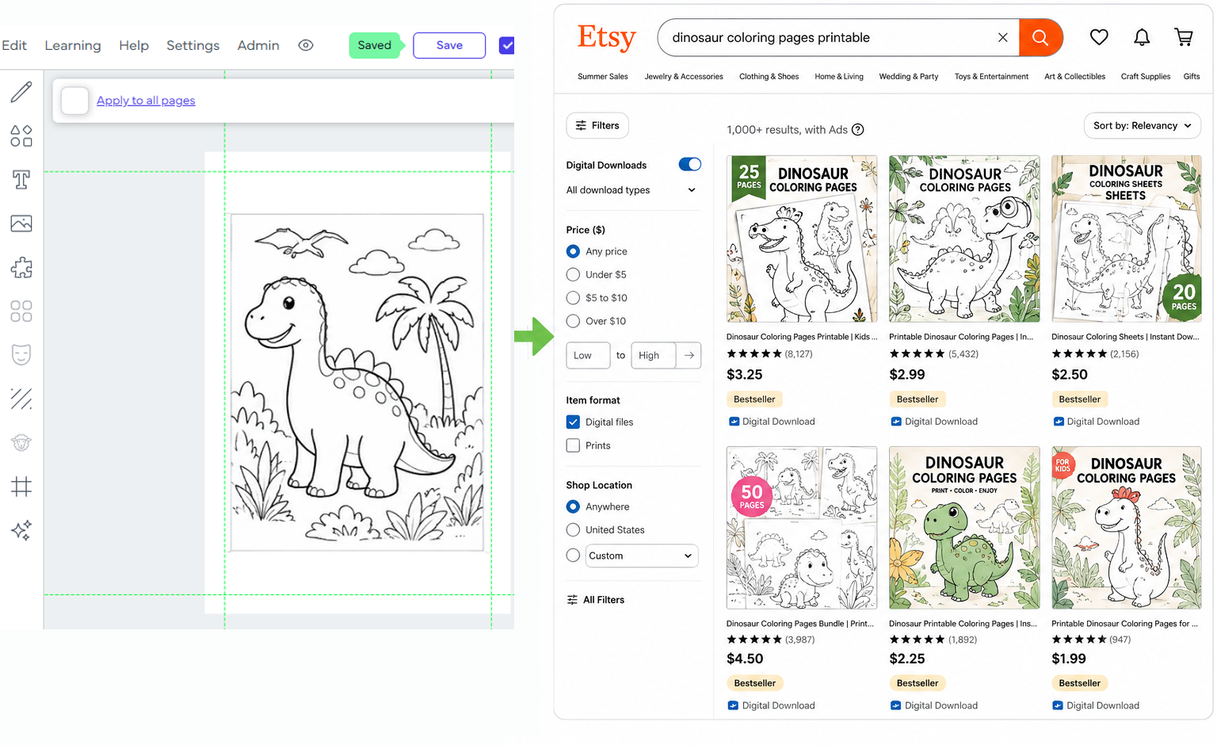
Task: Open the Custom location dropdown
Action: coord(642,556)
